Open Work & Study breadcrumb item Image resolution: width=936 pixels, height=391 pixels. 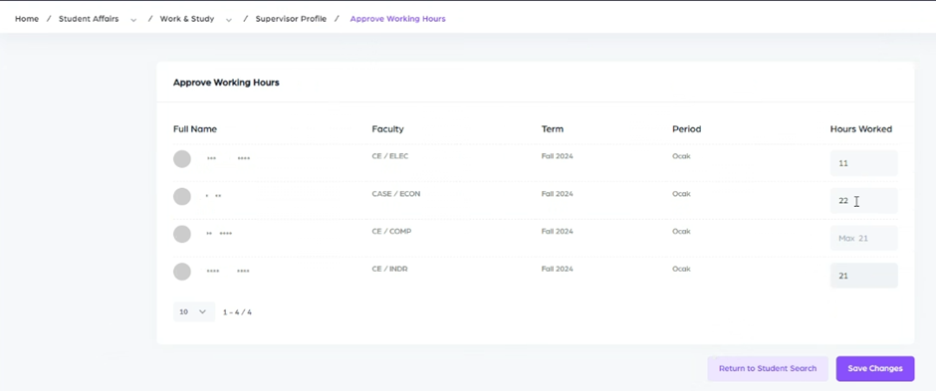pos(187,19)
